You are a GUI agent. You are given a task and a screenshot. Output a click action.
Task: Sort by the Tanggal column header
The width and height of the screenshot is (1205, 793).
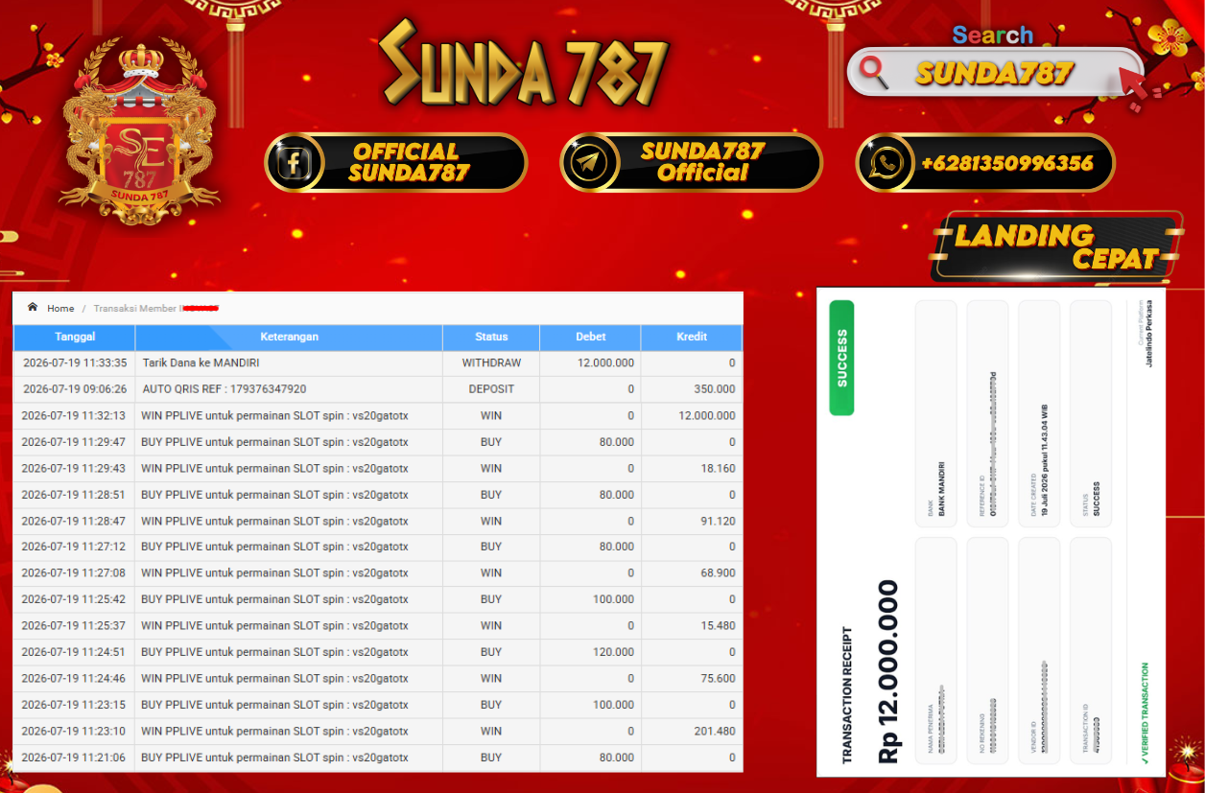[75, 338]
